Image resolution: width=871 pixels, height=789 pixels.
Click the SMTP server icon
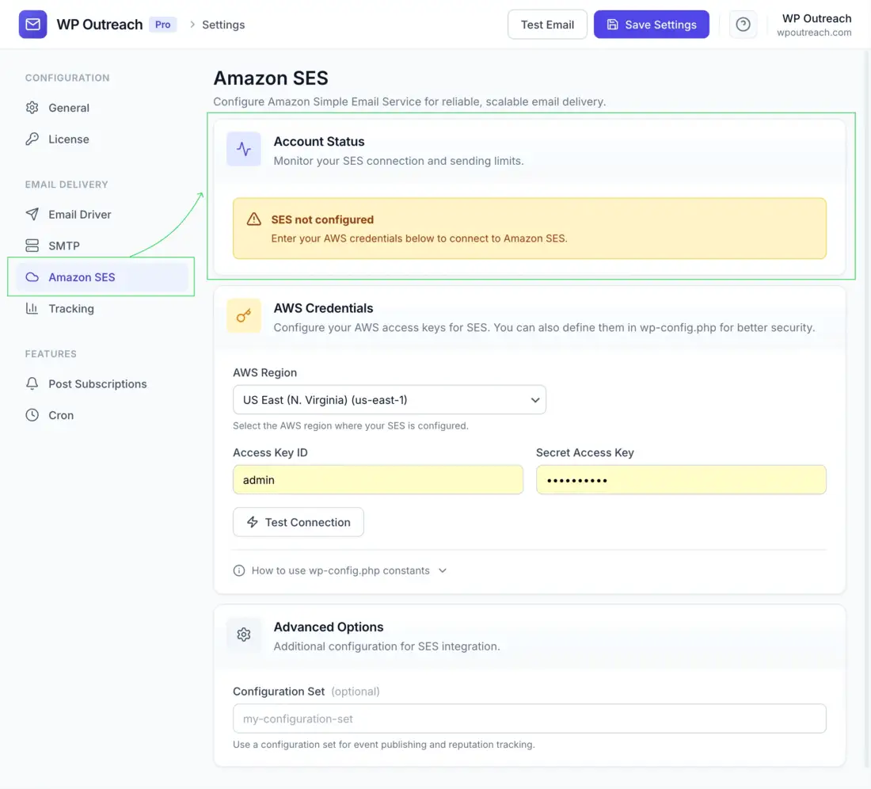[x=33, y=246]
